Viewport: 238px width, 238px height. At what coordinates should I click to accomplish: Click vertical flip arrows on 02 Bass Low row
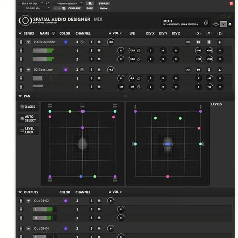(x=209, y=70)
